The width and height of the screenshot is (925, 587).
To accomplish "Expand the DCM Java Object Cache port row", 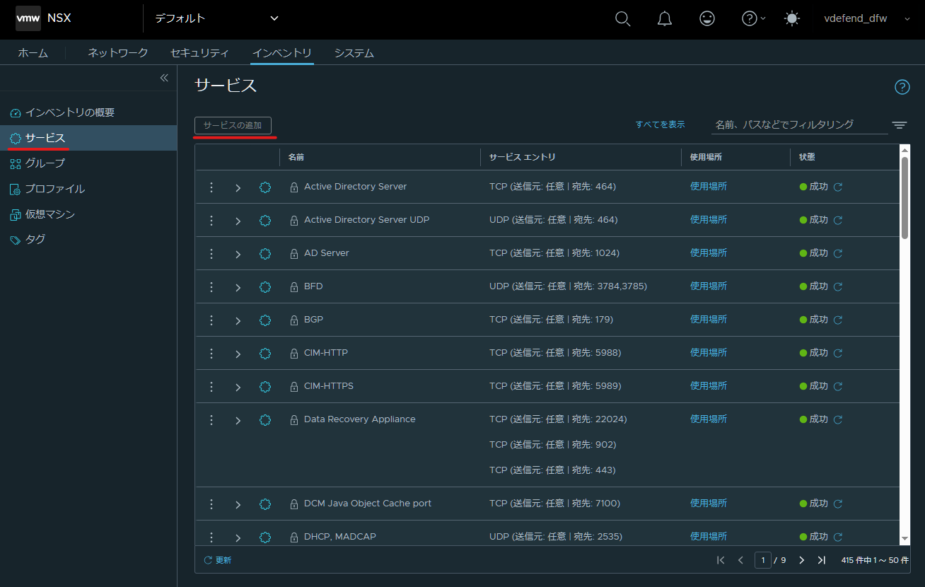I will [238, 504].
